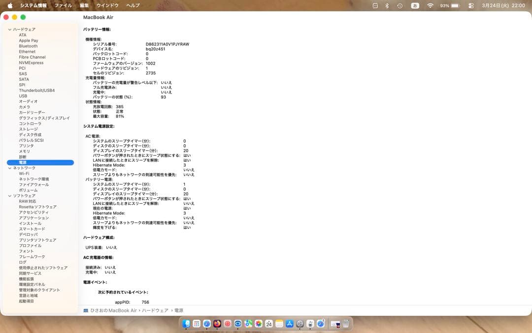Open the Trash in the Dock

(346, 324)
